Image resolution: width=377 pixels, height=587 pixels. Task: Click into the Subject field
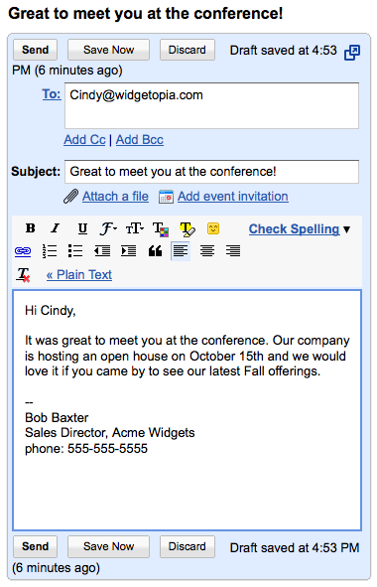click(x=211, y=172)
